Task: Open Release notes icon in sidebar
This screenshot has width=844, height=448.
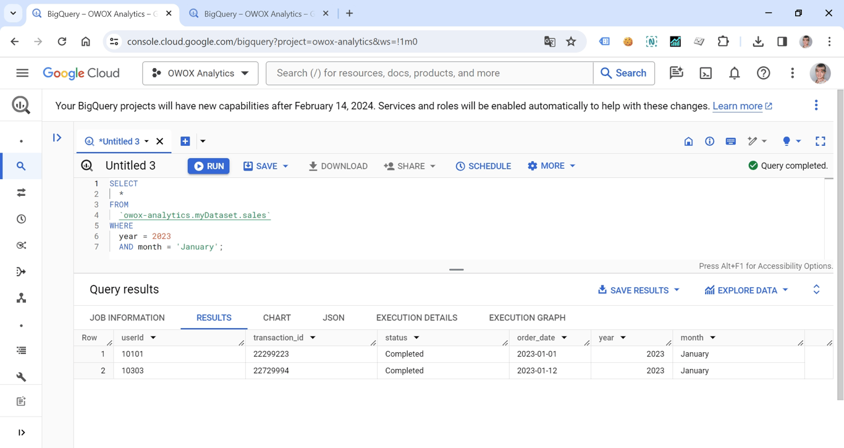Action: point(21,402)
